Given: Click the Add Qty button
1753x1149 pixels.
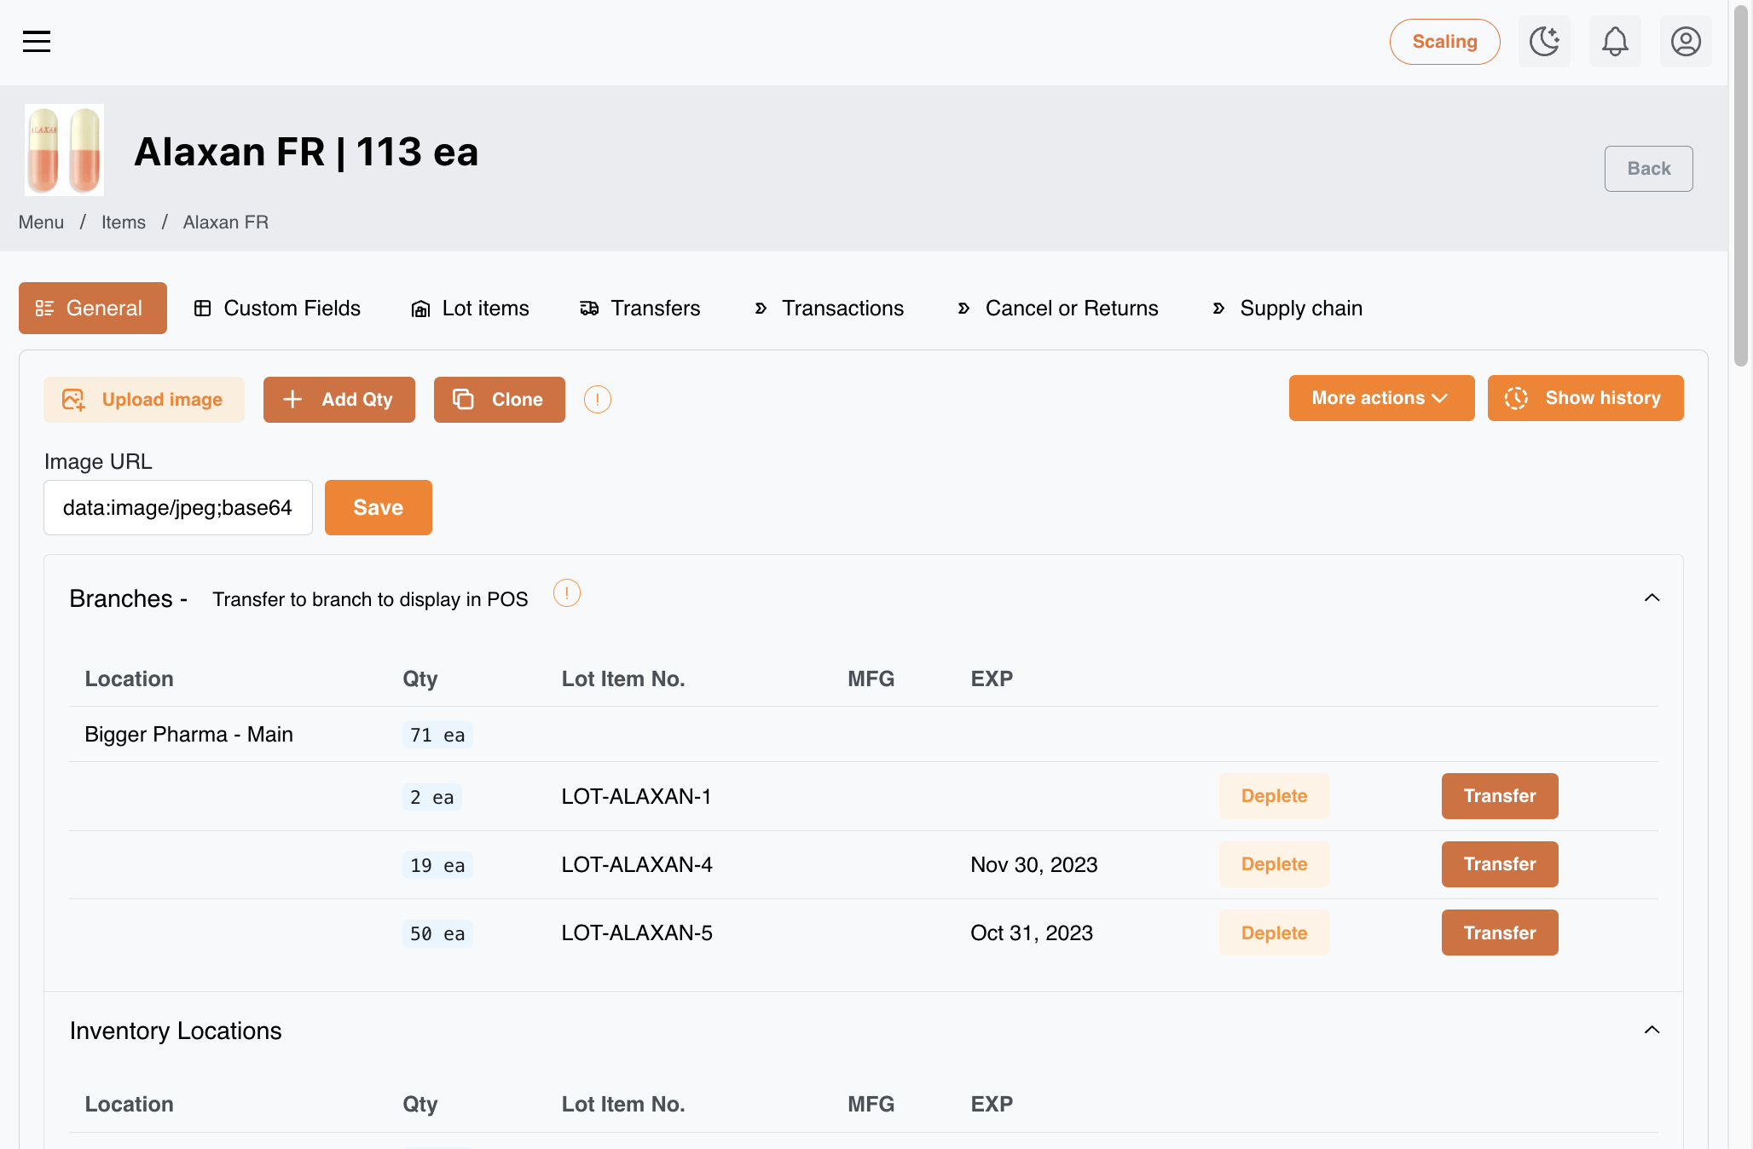Looking at the screenshot, I should (x=339, y=400).
